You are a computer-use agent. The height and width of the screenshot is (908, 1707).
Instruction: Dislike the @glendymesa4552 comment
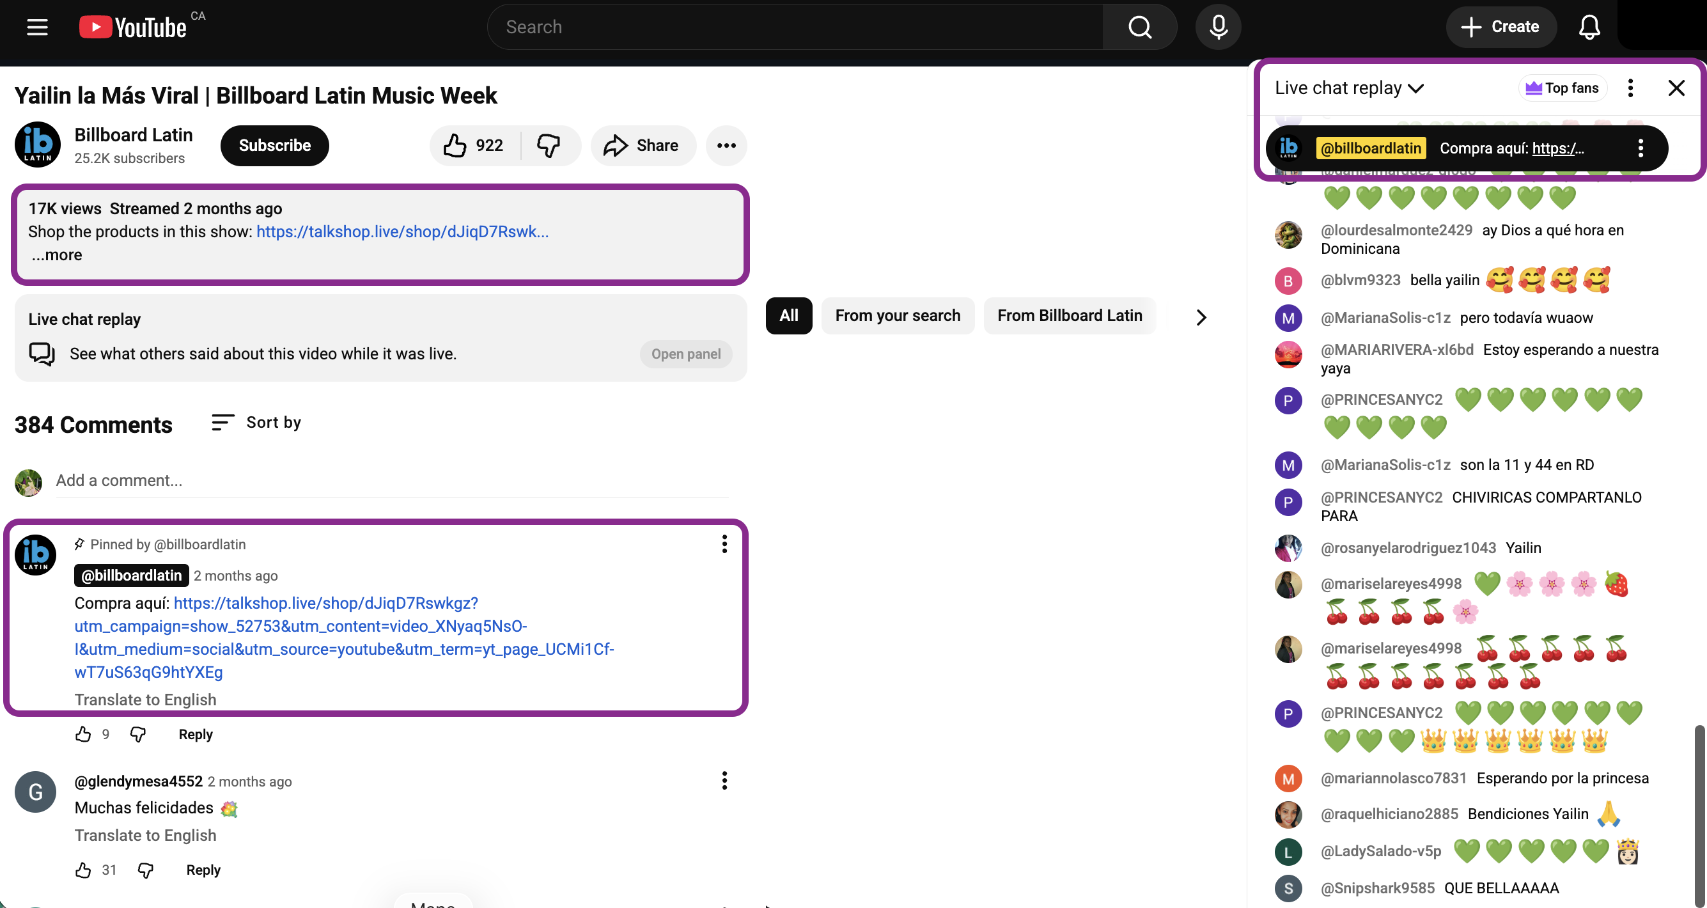pos(146,870)
